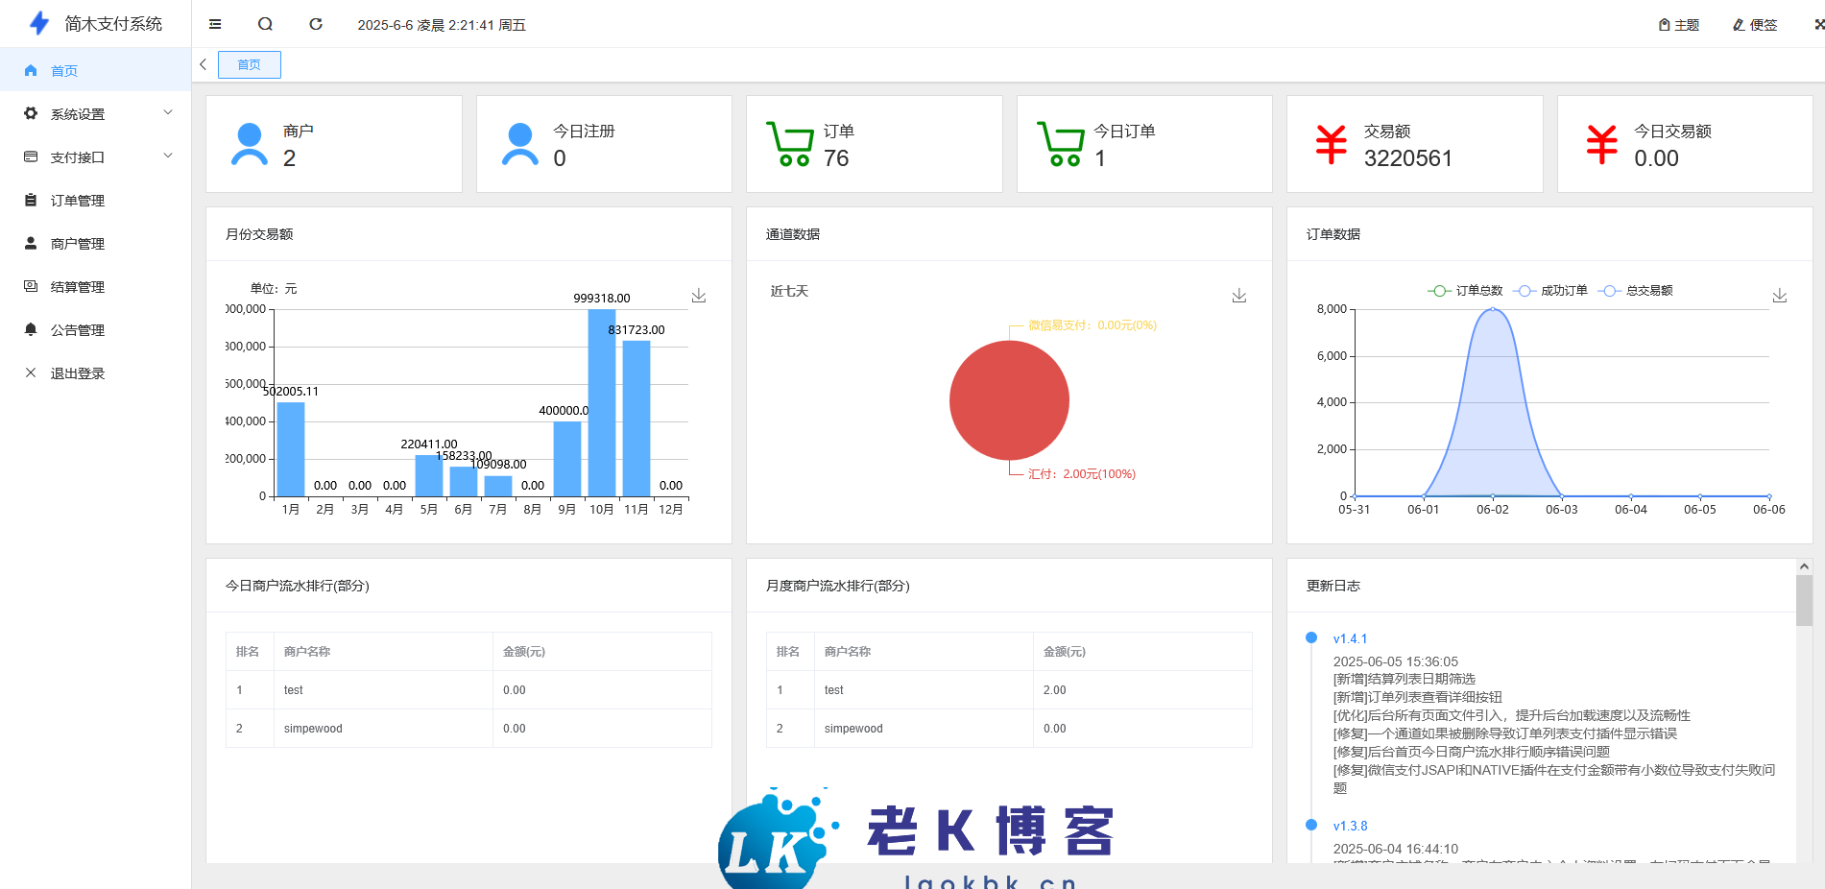Image resolution: width=1825 pixels, height=889 pixels.
Task: Toggle the 成功订单 legend series
Action: [1550, 291]
